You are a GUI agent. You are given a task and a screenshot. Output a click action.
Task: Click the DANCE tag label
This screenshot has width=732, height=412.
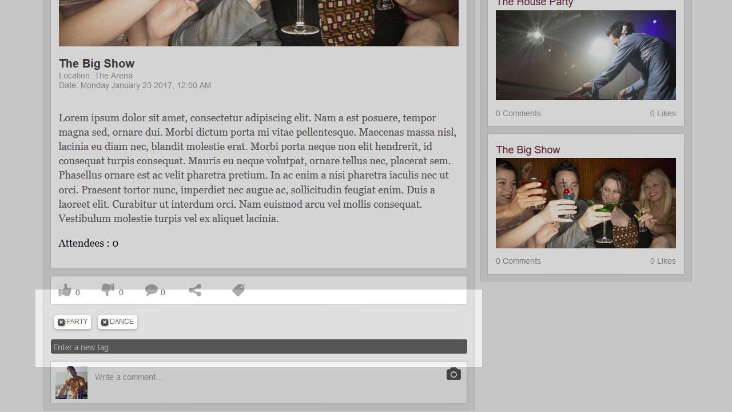click(122, 322)
